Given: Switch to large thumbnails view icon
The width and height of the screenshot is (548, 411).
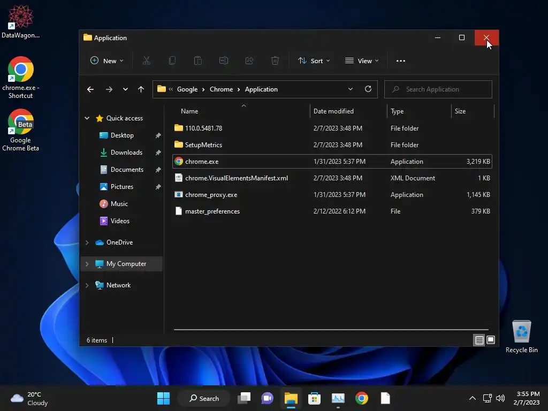Looking at the screenshot, I should tap(491, 340).
